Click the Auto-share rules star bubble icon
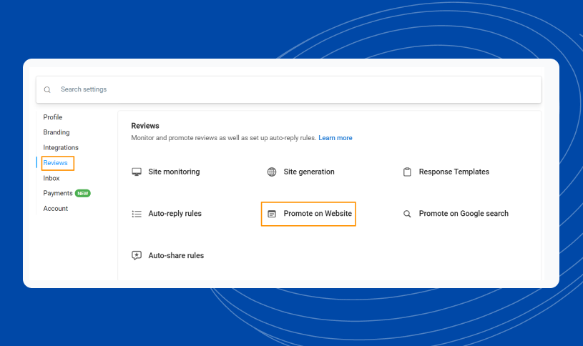Screen dimensions: 583x346 pos(137,255)
